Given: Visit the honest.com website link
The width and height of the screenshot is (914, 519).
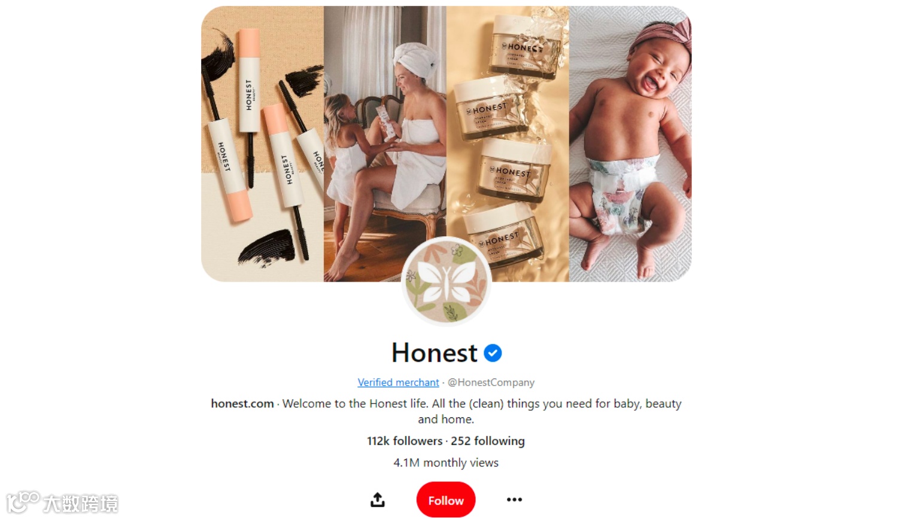Looking at the screenshot, I should tap(242, 404).
